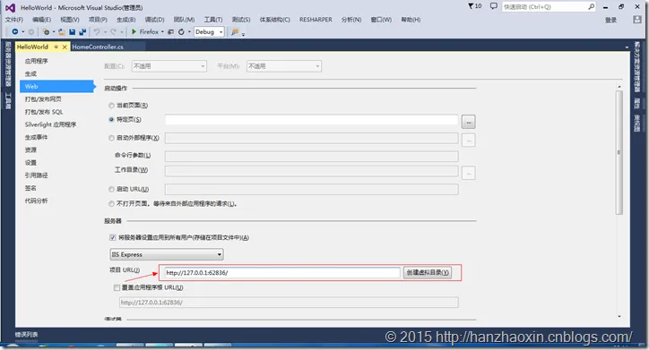
Task: Click browse button for 工作目录 field
Action: click(468, 173)
